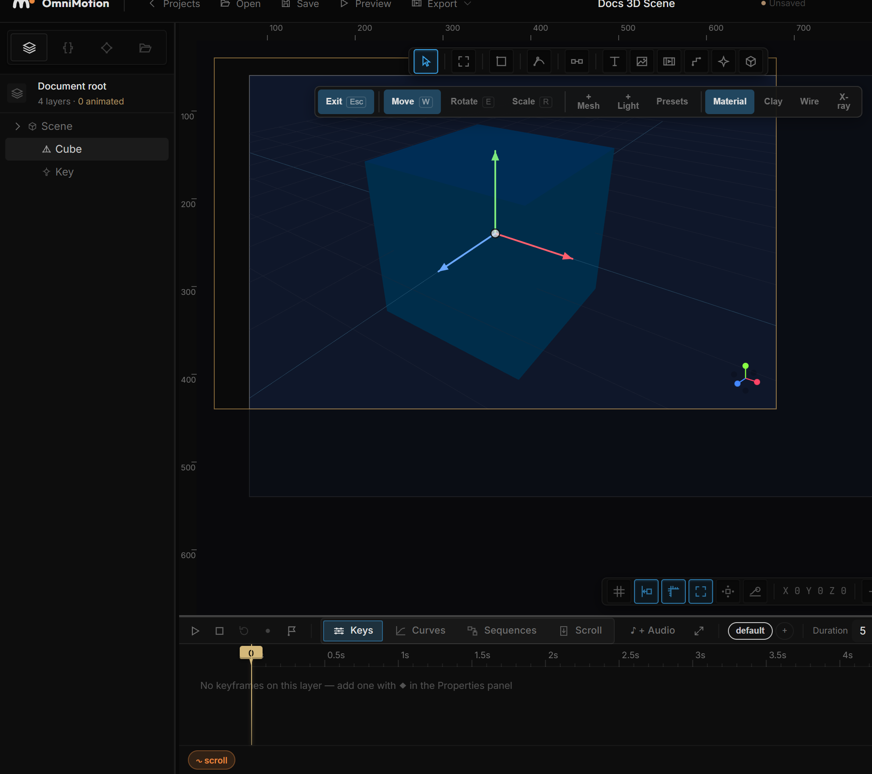Viewport: 872px width, 774px height.
Task: Select the 3D cube tool
Action: click(750, 61)
